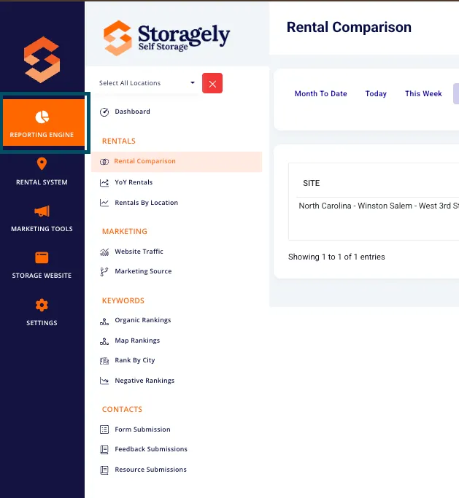Click the Marketing Source branch icon

(104, 272)
